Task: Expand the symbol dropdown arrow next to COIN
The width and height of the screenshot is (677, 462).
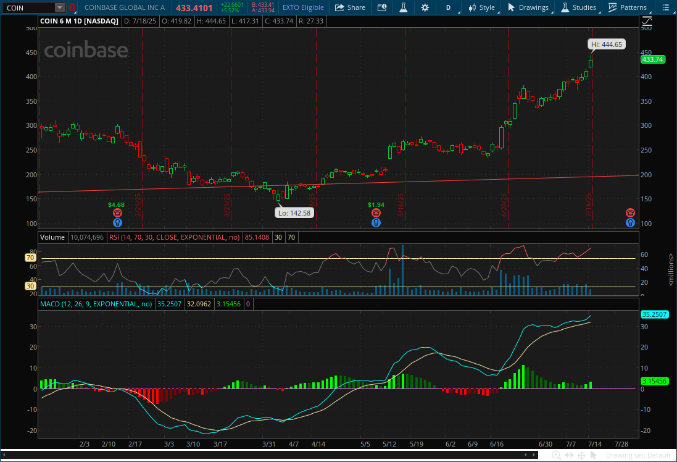Action: (x=60, y=7)
